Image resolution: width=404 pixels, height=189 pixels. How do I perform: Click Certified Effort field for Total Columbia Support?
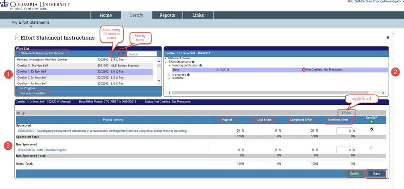click(x=344, y=150)
